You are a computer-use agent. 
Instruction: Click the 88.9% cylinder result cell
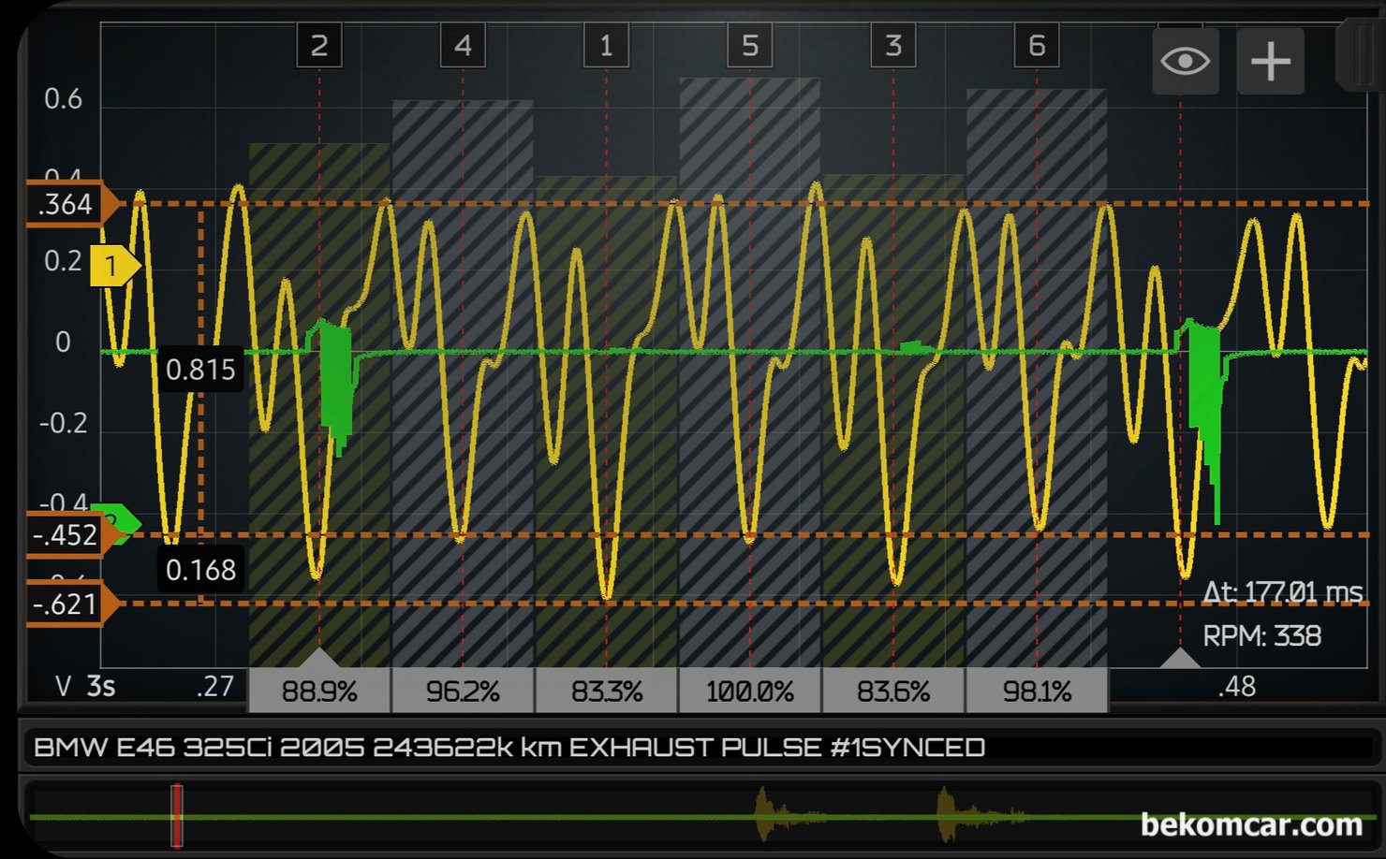tap(319, 692)
